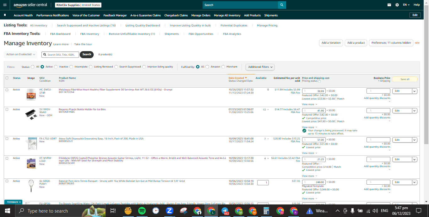This screenshot has width=429, height=217.
Task: Open Edit dropdown arrow for Melaleuca row
Action: click(x=415, y=91)
